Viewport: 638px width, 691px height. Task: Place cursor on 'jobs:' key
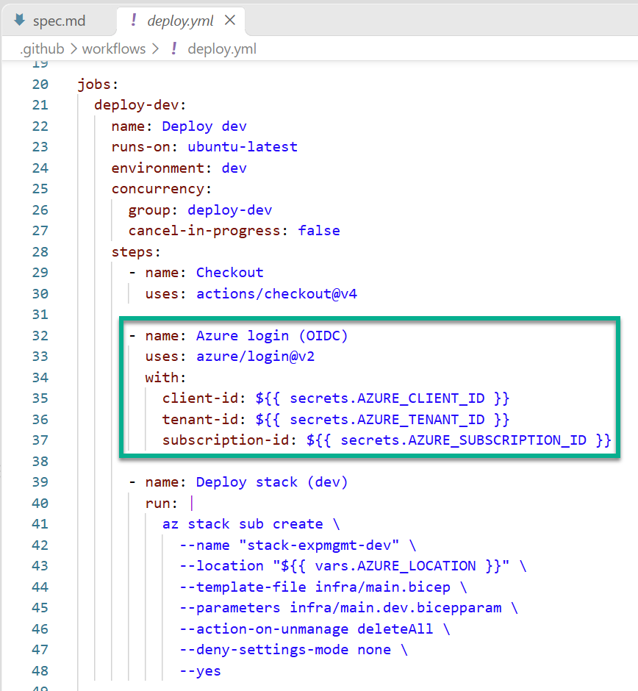click(98, 85)
